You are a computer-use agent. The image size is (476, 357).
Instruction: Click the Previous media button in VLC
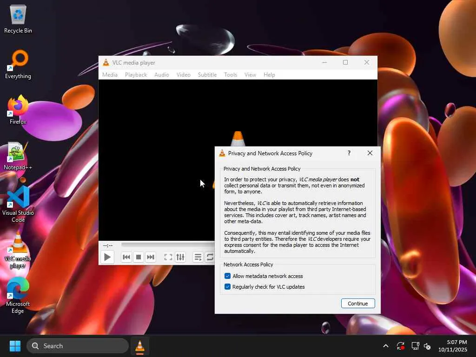pyautogui.click(x=126, y=257)
